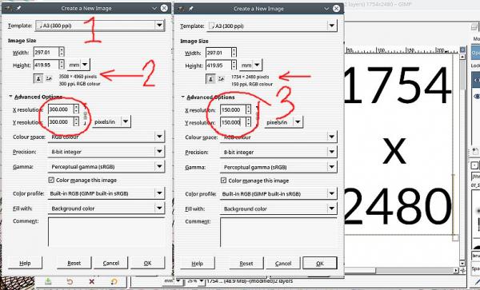Click the red delete X icon
The image size is (480, 290).
click(91, 281)
